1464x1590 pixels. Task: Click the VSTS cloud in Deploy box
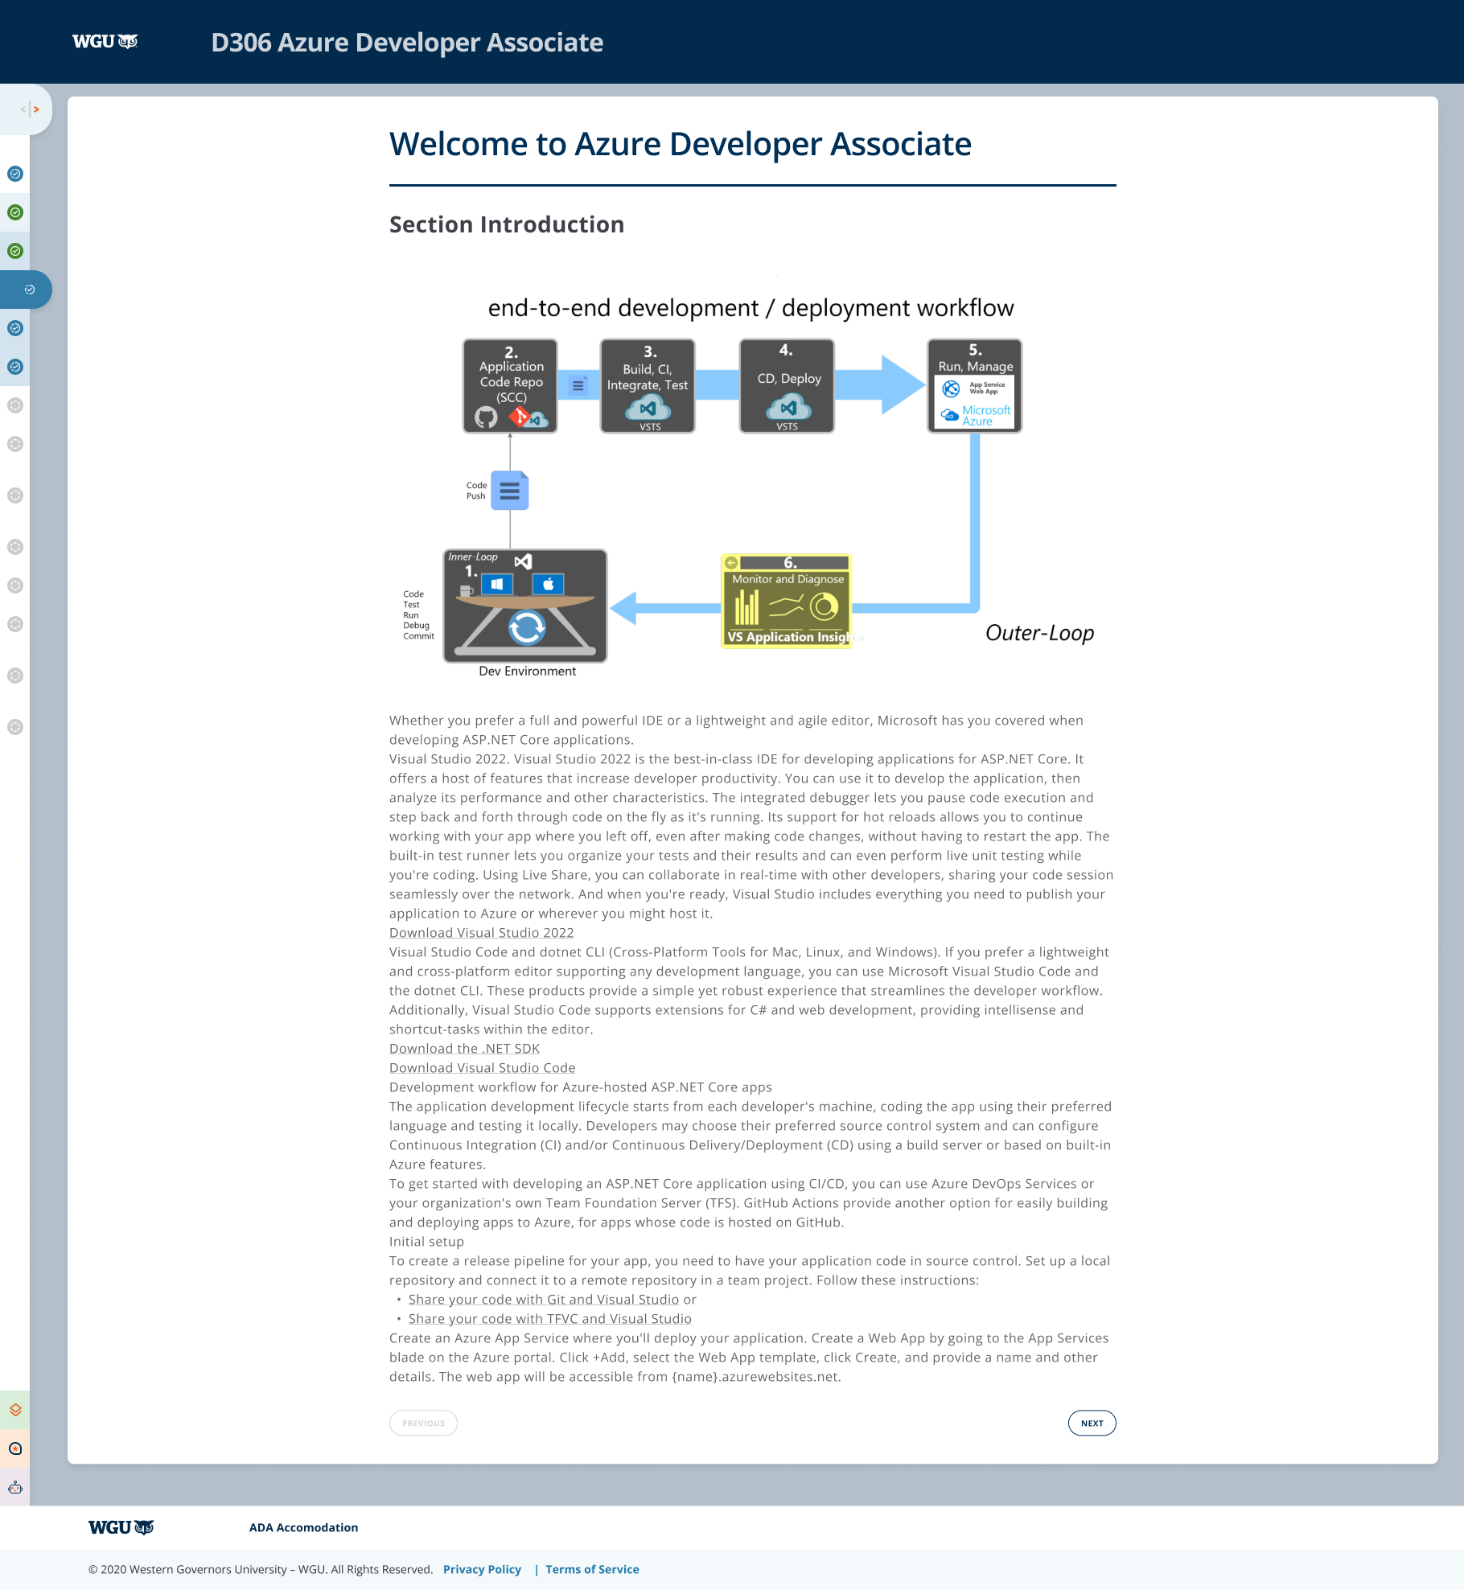[x=788, y=408]
